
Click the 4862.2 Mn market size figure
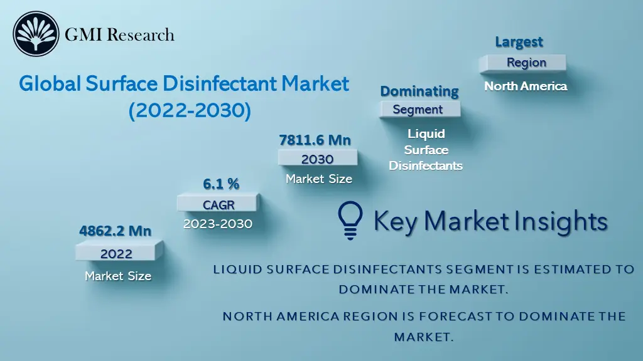[115, 231]
